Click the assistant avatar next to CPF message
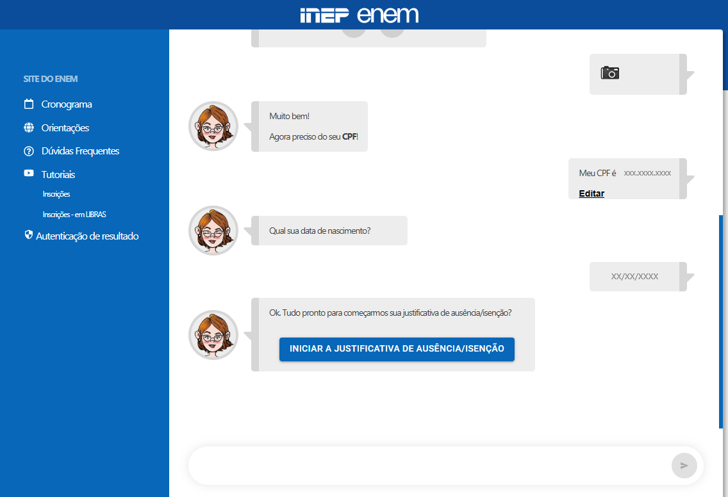 [213, 126]
